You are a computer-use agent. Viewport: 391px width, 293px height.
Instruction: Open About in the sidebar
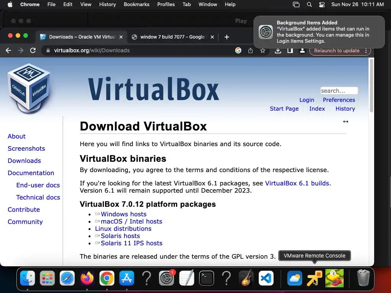[x=17, y=136]
